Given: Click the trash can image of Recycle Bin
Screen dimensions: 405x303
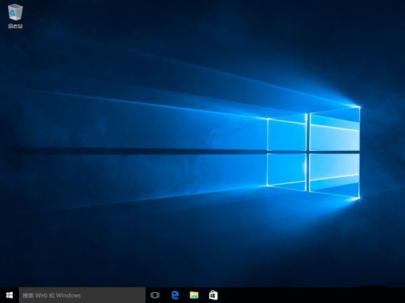Looking at the screenshot, I should click(15, 11).
